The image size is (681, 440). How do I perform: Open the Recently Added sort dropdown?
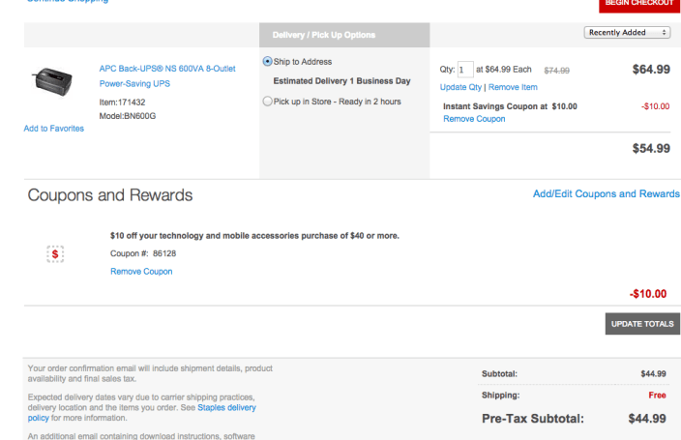(x=628, y=32)
